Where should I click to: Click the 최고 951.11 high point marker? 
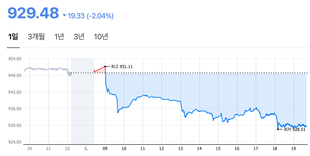[x=105, y=66]
